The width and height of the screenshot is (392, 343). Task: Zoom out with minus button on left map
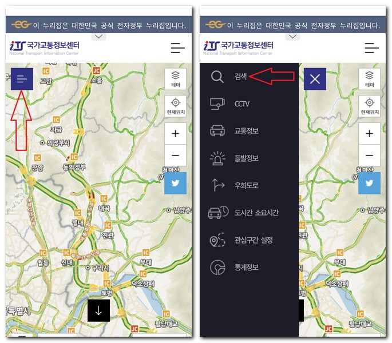176,155
